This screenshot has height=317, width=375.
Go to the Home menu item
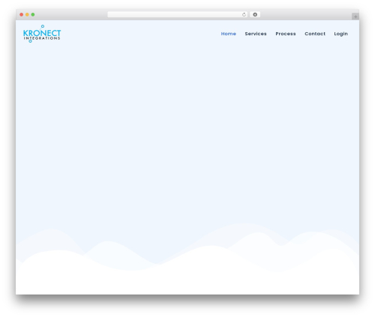[x=229, y=34]
